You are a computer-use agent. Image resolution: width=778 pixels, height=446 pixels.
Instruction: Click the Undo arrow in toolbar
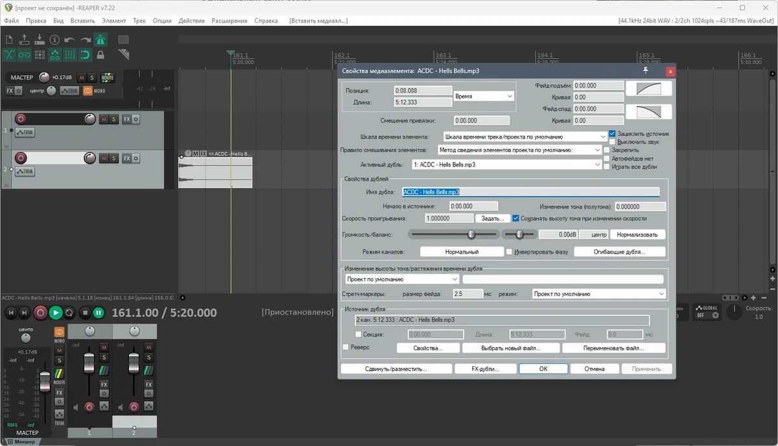click(70, 39)
